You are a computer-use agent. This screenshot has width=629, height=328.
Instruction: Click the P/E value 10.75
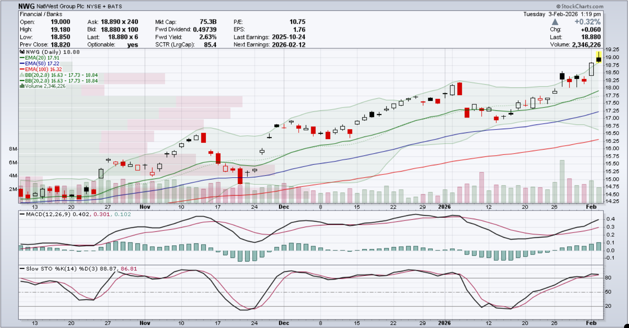click(297, 22)
